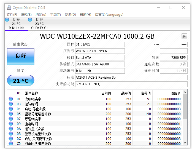
Task: Click the status orb for row 01 读取错误率
Action: click(x=11, y=99)
